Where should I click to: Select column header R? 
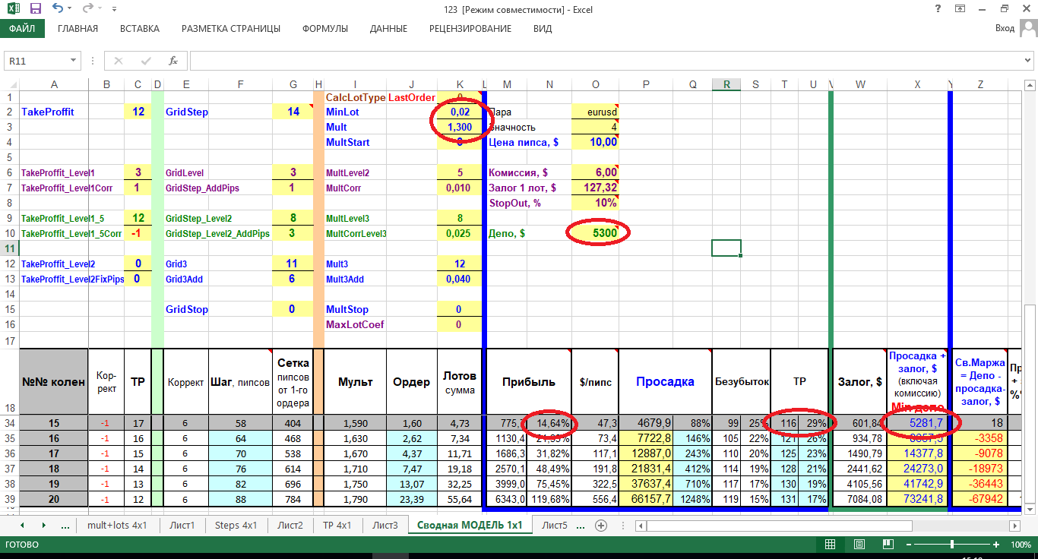726,84
